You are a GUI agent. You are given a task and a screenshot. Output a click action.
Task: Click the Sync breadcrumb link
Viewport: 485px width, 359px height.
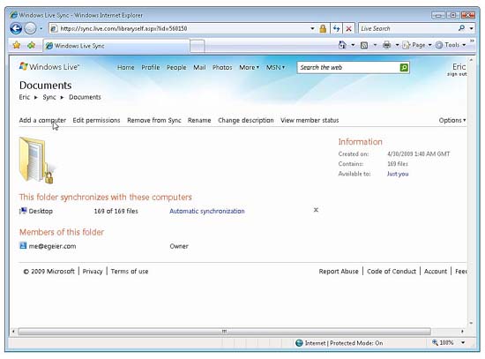(x=49, y=97)
